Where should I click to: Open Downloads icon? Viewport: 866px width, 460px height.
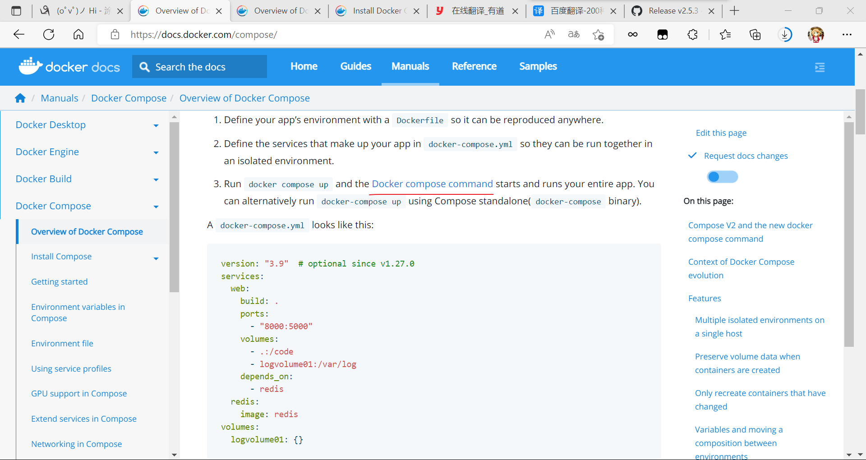[785, 35]
